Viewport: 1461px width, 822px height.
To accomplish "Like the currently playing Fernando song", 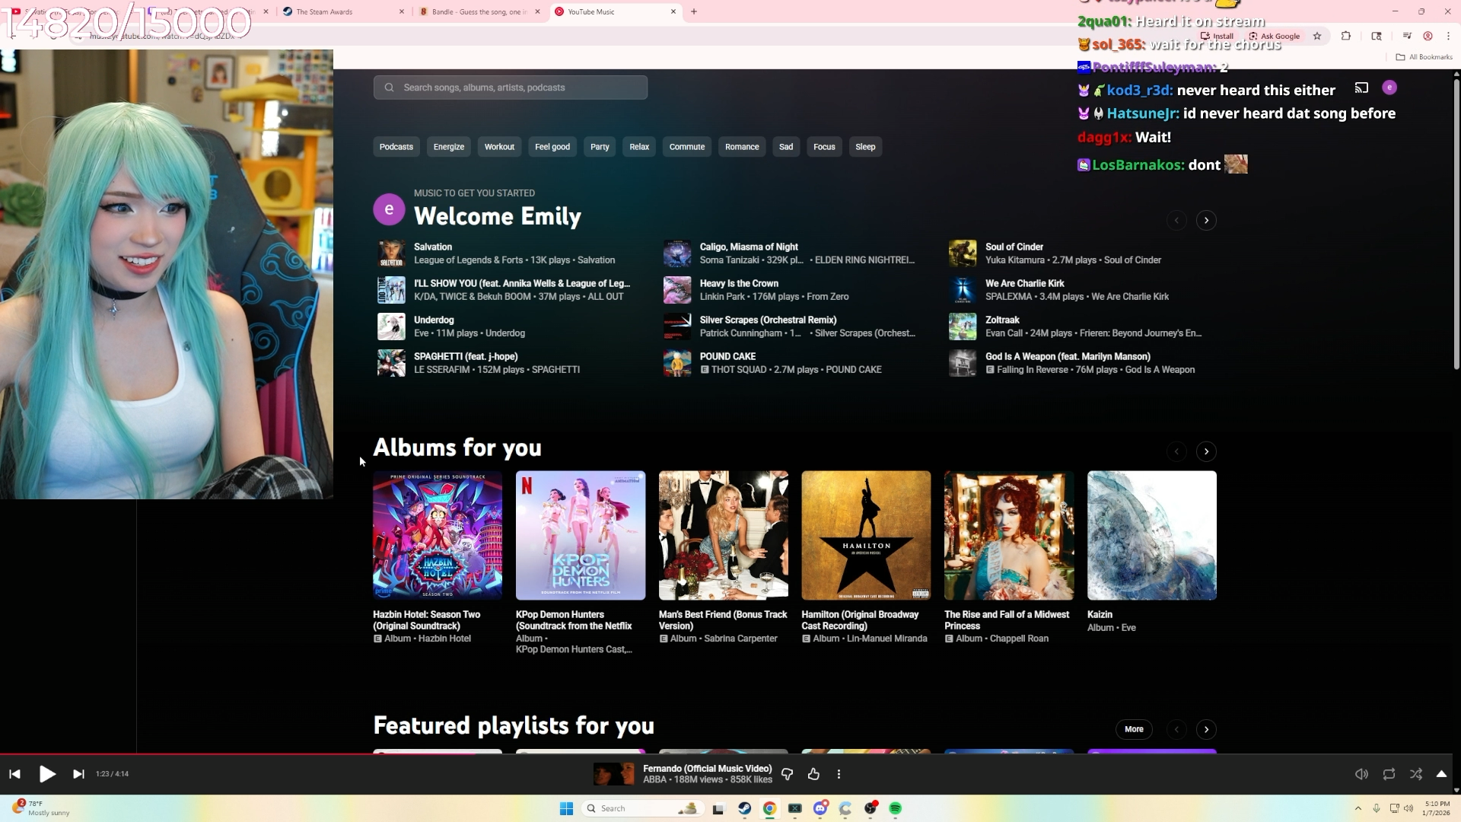I will pyautogui.click(x=813, y=774).
